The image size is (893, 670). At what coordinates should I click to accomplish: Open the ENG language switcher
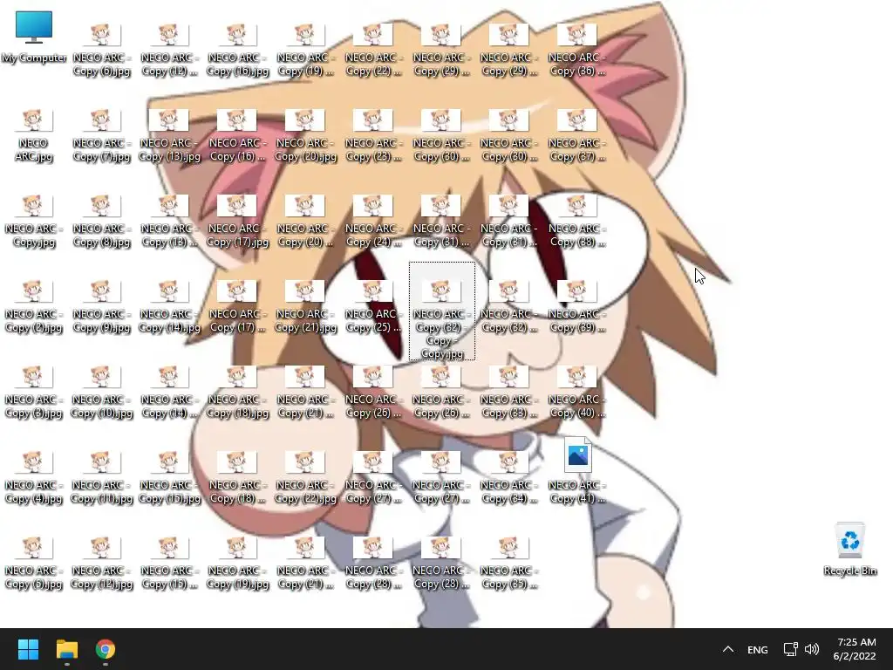[758, 649]
